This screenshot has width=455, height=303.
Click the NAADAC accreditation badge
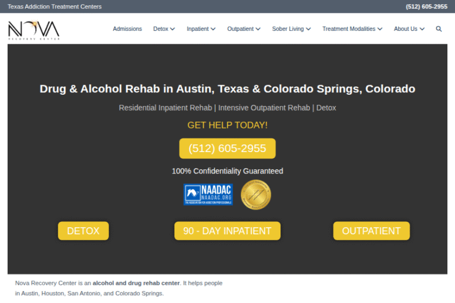click(x=209, y=194)
